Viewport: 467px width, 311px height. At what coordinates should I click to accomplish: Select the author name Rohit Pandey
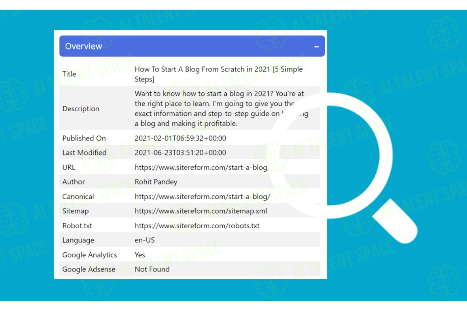156,182
